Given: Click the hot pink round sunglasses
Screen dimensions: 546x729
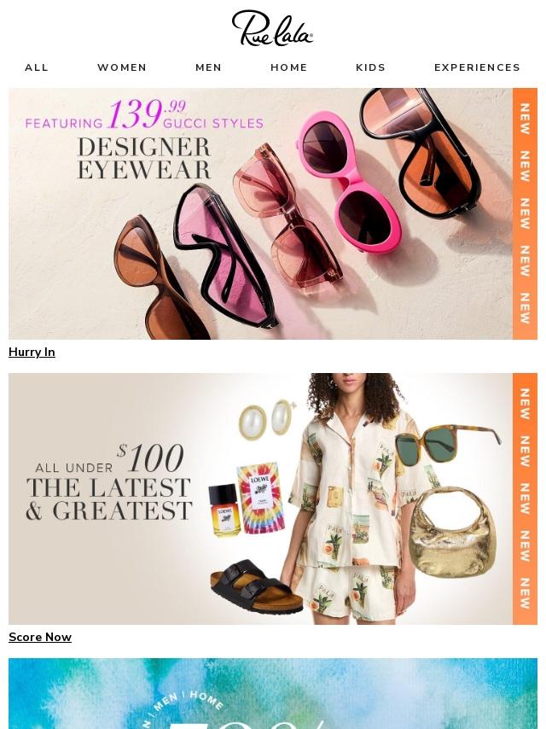Looking at the screenshot, I should tap(350, 181).
